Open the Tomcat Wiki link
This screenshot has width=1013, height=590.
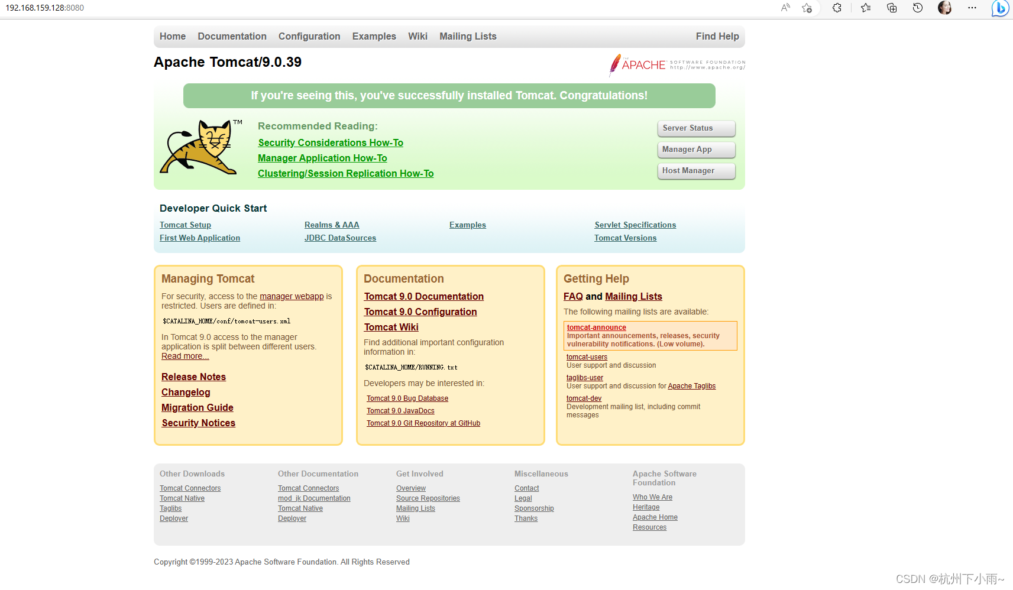[391, 327]
